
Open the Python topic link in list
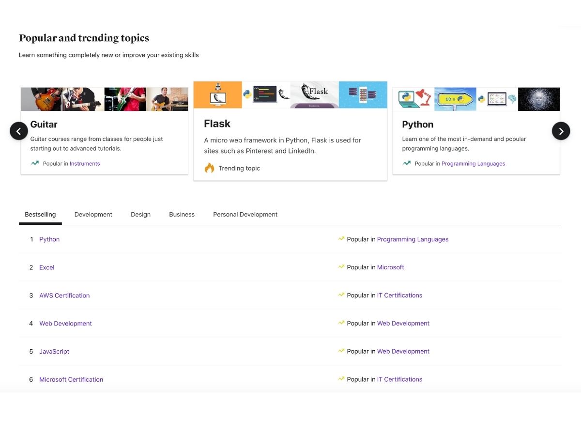point(49,239)
